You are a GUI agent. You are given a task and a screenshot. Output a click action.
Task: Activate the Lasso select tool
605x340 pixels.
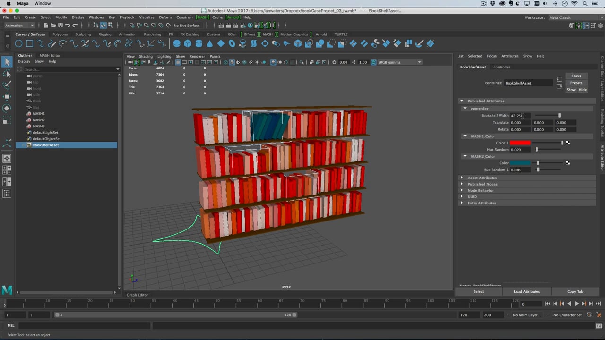(x=7, y=74)
